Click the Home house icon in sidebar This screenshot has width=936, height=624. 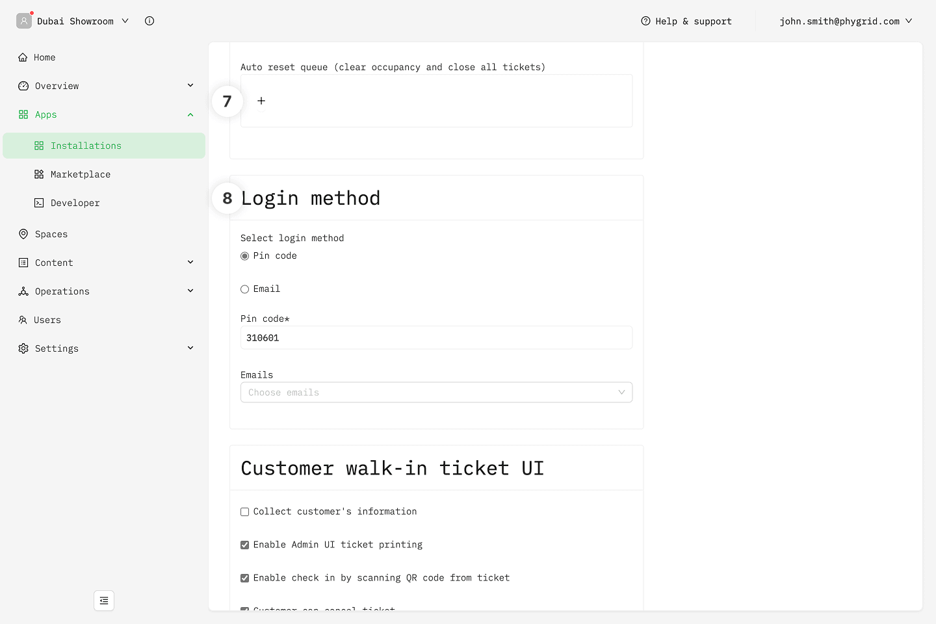pos(23,57)
